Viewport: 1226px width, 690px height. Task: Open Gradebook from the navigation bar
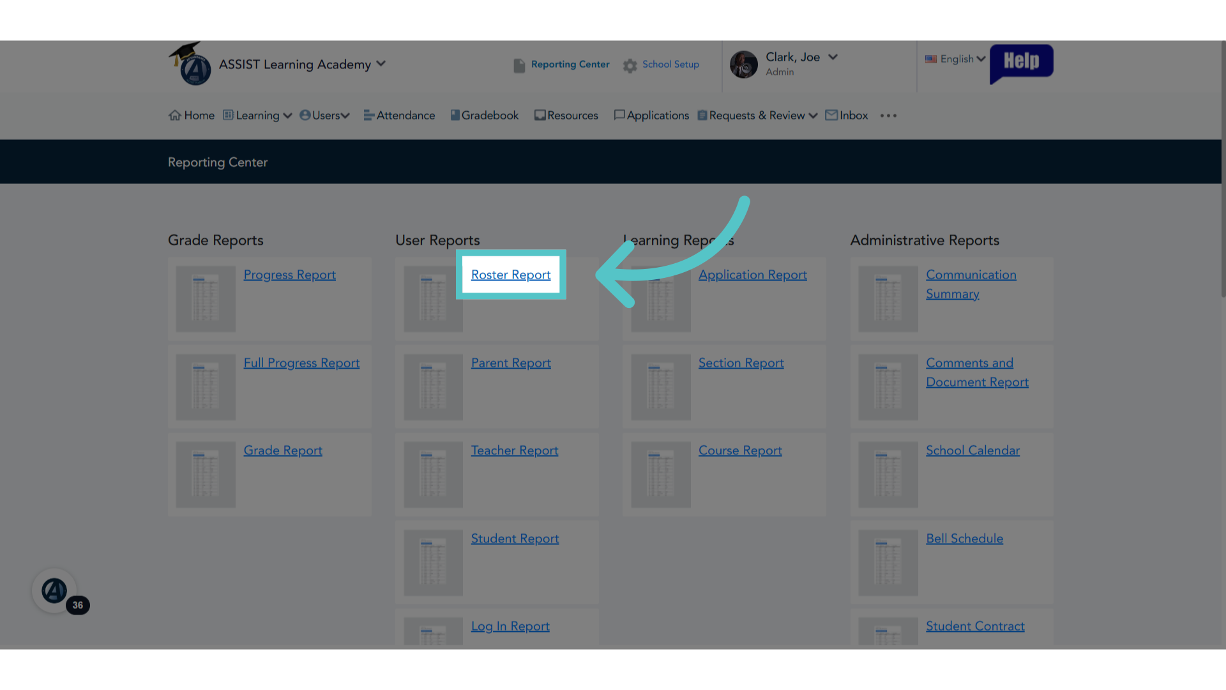[485, 115]
